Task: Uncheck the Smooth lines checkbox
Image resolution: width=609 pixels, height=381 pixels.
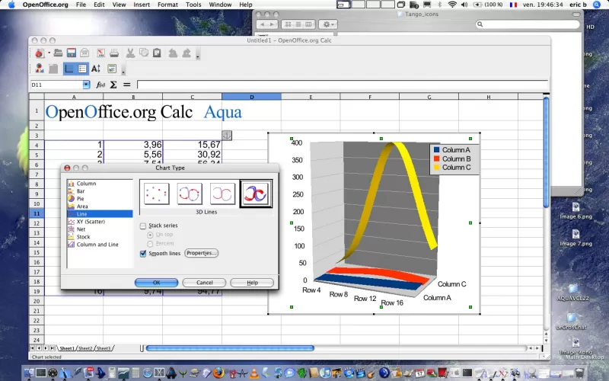Action: click(143, 254)
